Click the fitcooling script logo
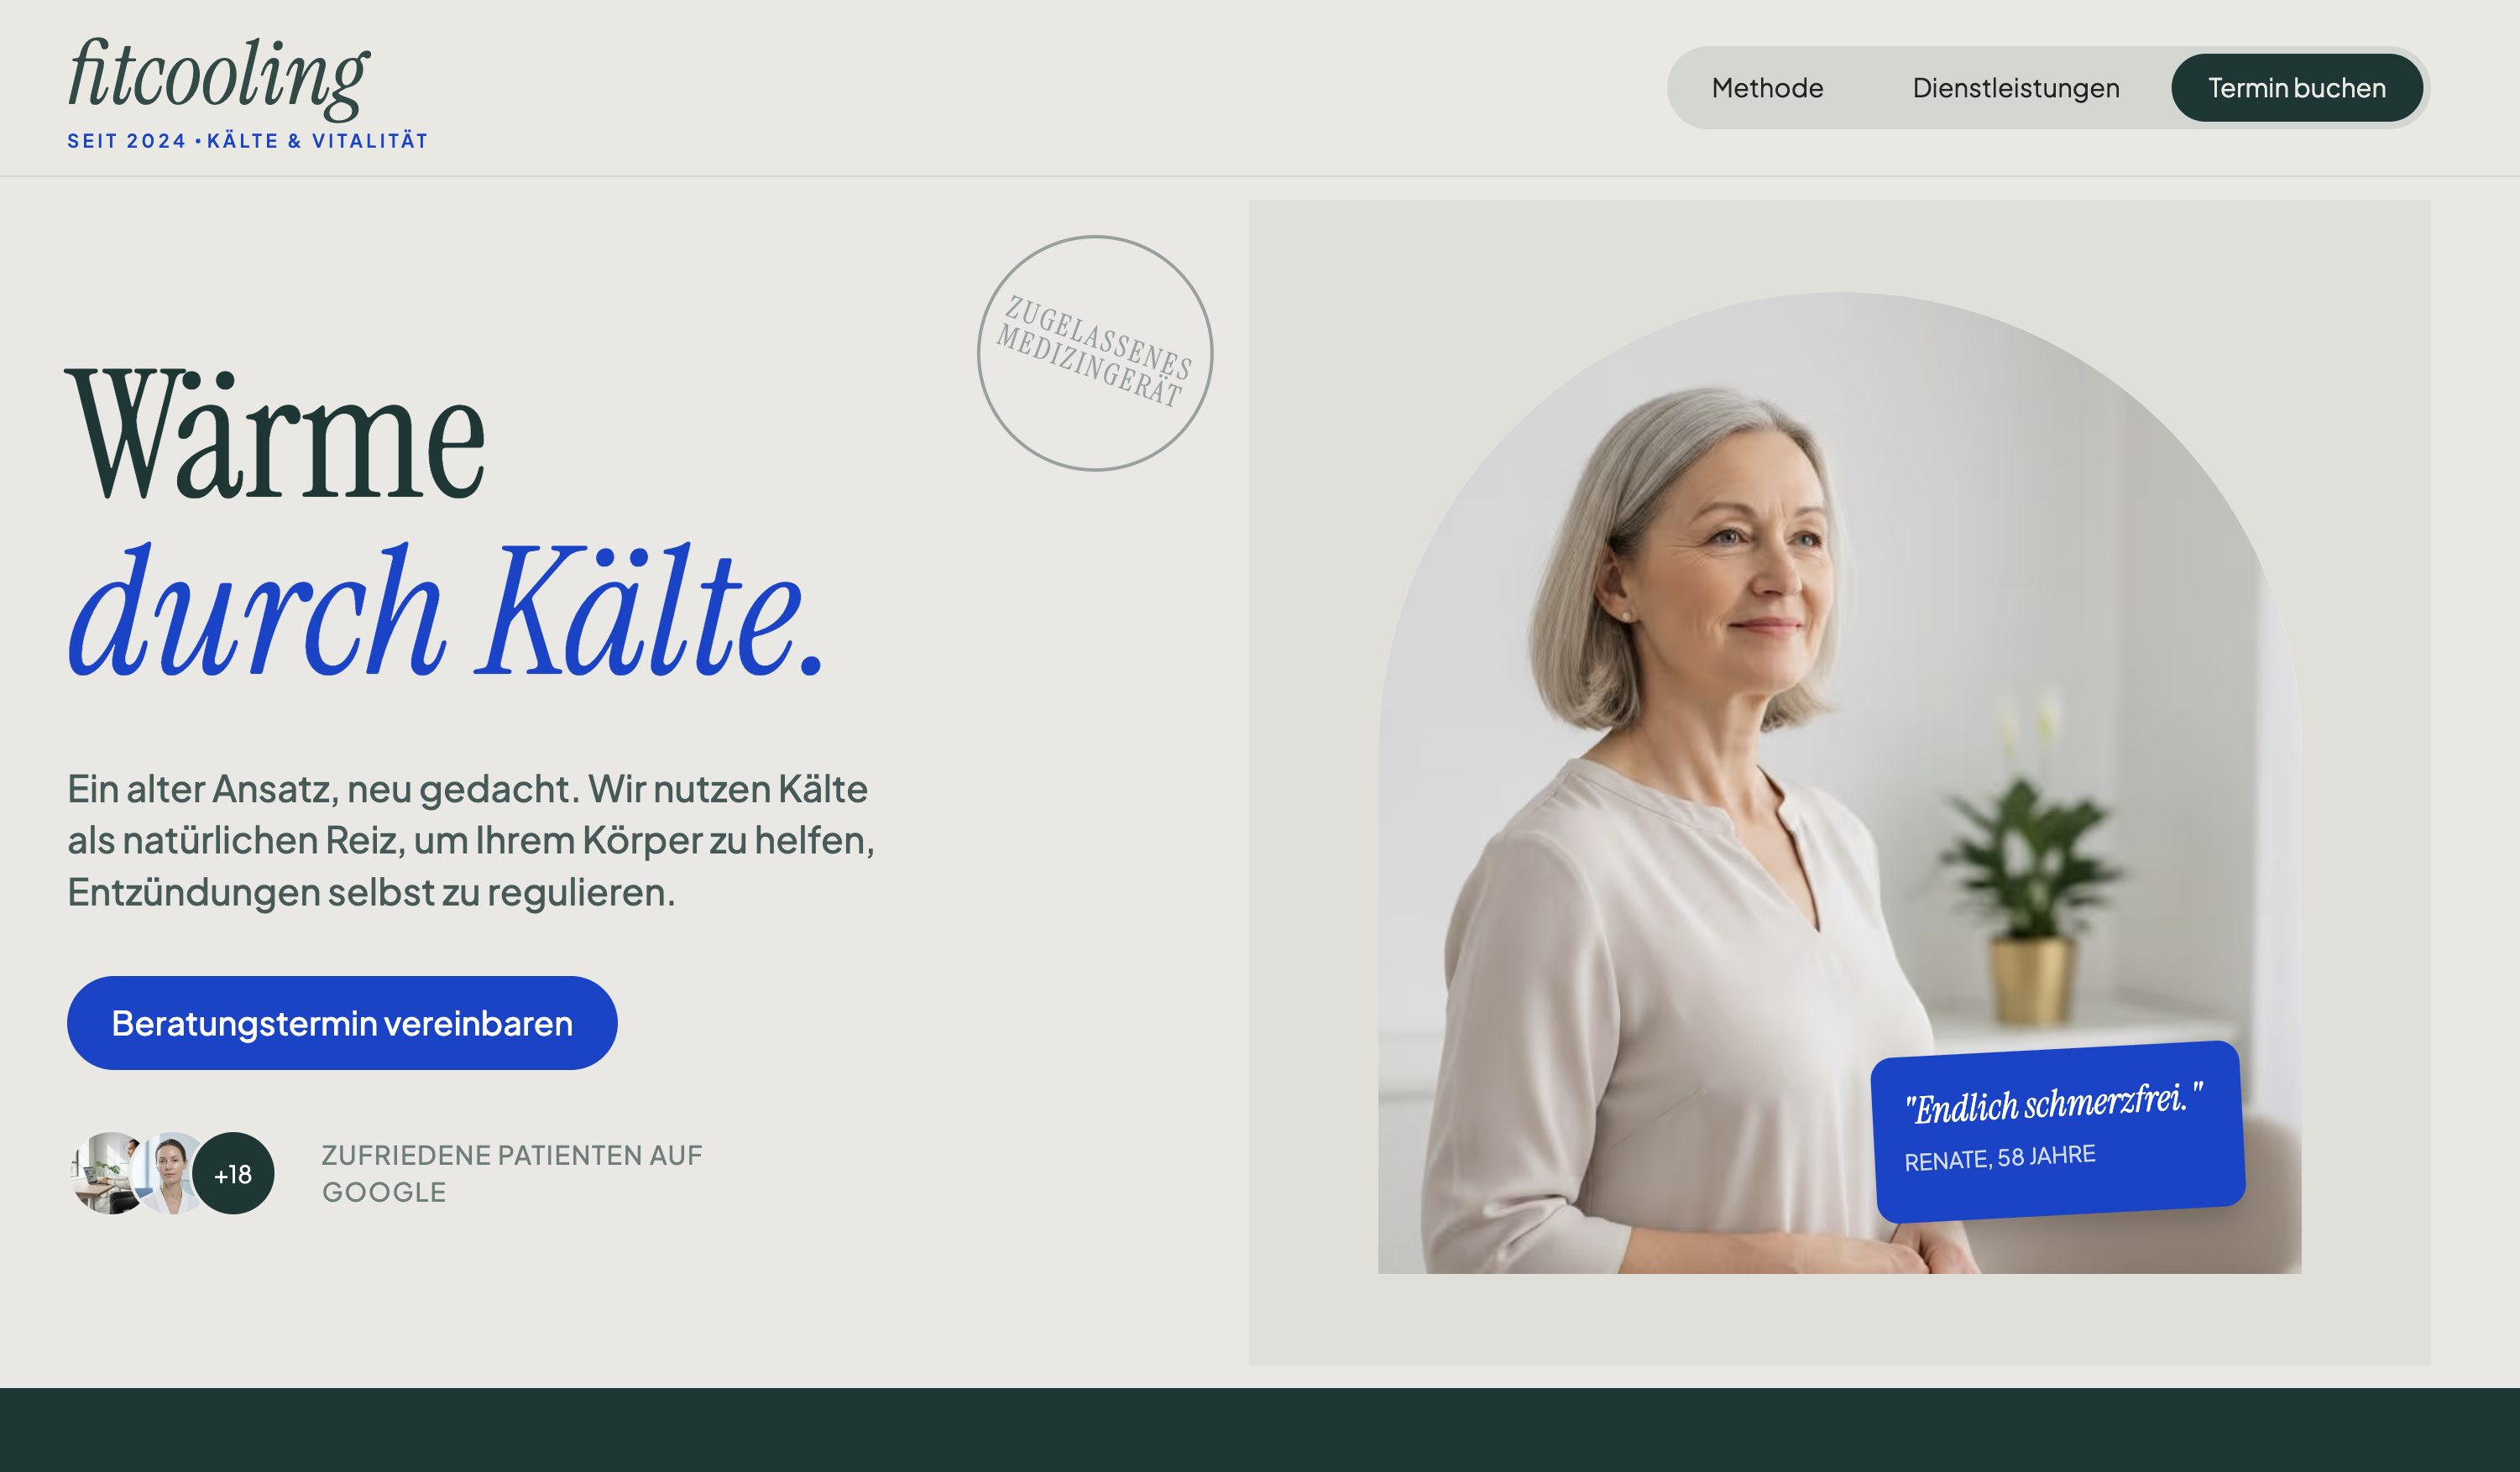 pyautogui.click(x=219, y=77)
